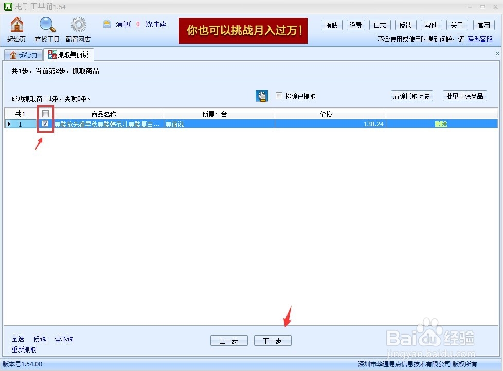Select the 查找工具 magnifier icon

(x=47, y=29)
